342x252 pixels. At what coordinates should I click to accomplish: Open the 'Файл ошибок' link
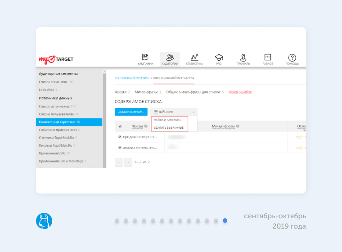pyautogui.click(x=240, y=92)
